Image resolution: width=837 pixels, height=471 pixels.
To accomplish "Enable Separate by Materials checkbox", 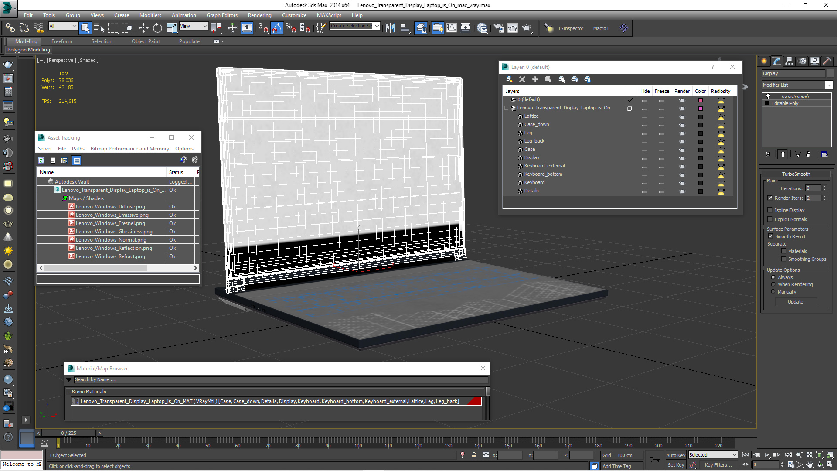I will tap(783, 251).
